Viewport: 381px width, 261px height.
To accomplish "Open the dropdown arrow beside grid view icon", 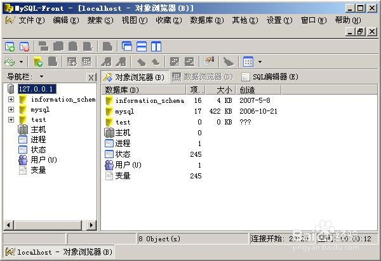I will click(260, 62).
